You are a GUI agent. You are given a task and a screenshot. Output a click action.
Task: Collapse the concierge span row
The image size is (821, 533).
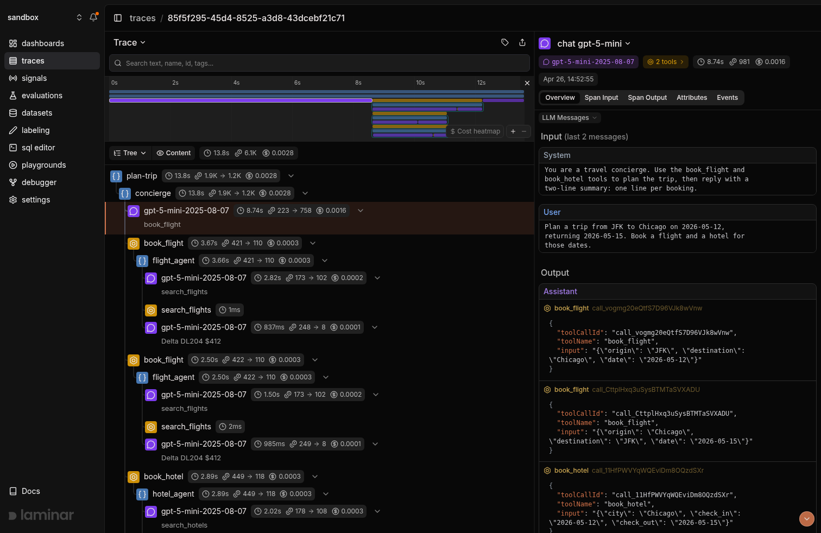coord(305,193)
